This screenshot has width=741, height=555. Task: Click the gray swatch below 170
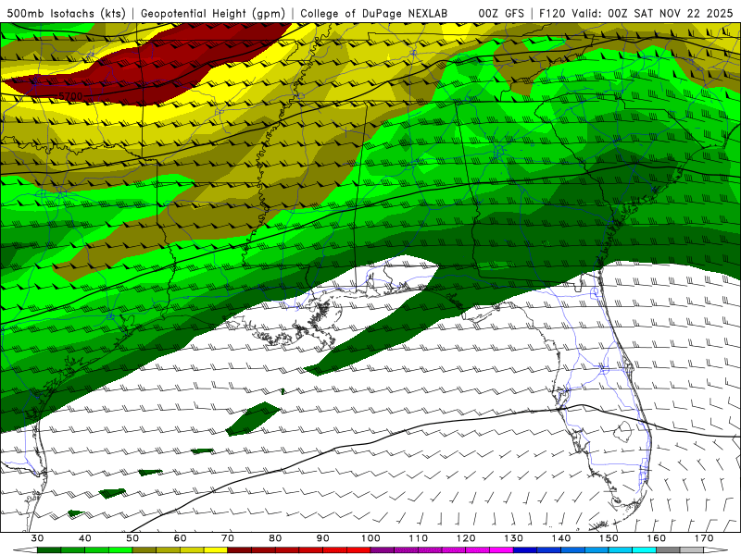pyautogui.click(x=692, y=550)
